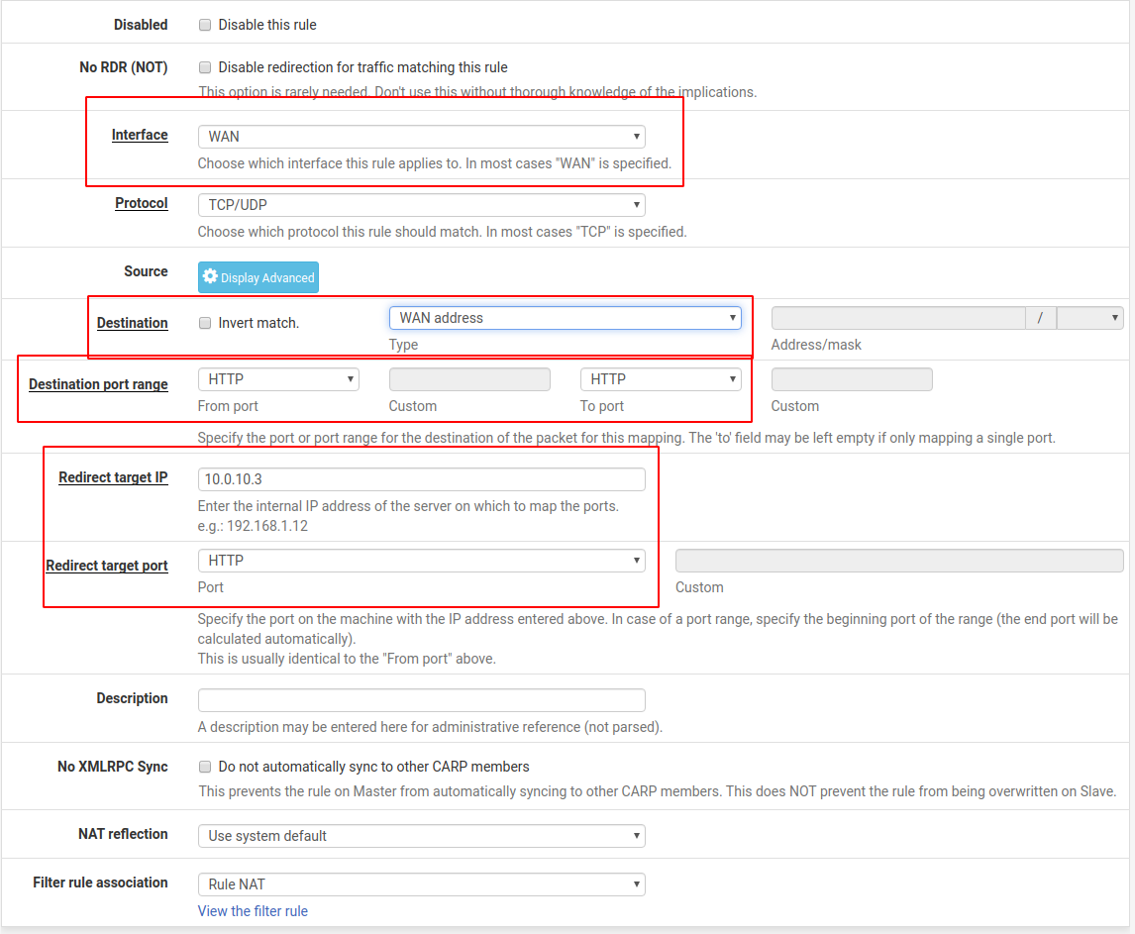
Task: Open the To port dropdown set to HTTP
Action: pyautogui.click(x=661, y=379)
